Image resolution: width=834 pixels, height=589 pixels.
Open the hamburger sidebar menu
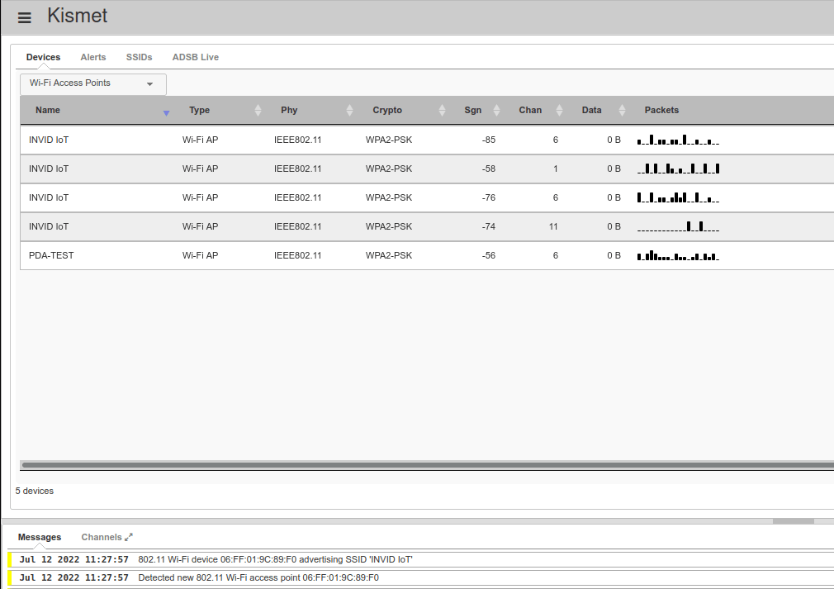25,17
